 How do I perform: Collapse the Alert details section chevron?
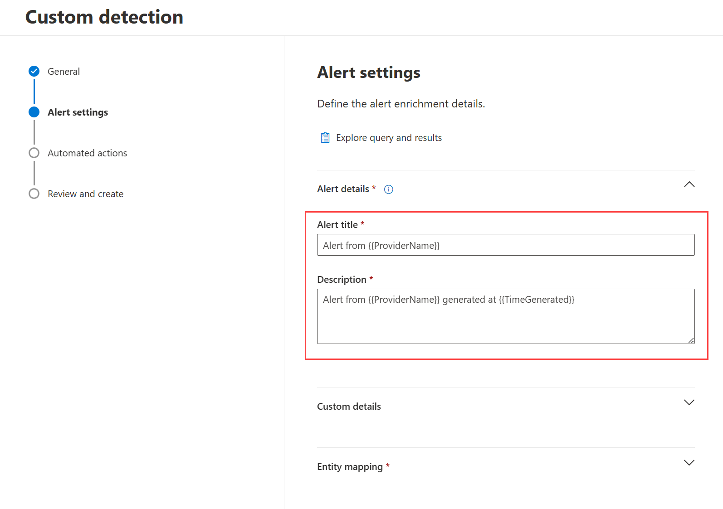point(689,184)
